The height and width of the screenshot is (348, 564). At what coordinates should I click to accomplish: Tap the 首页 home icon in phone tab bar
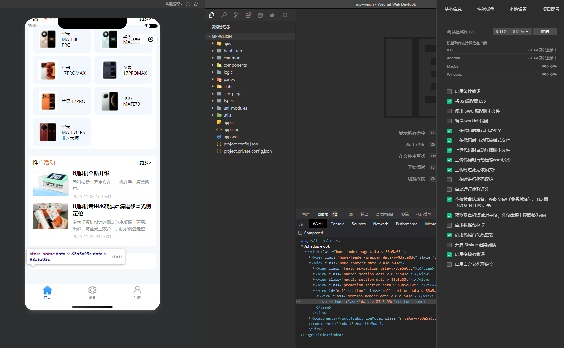[47, 290]
